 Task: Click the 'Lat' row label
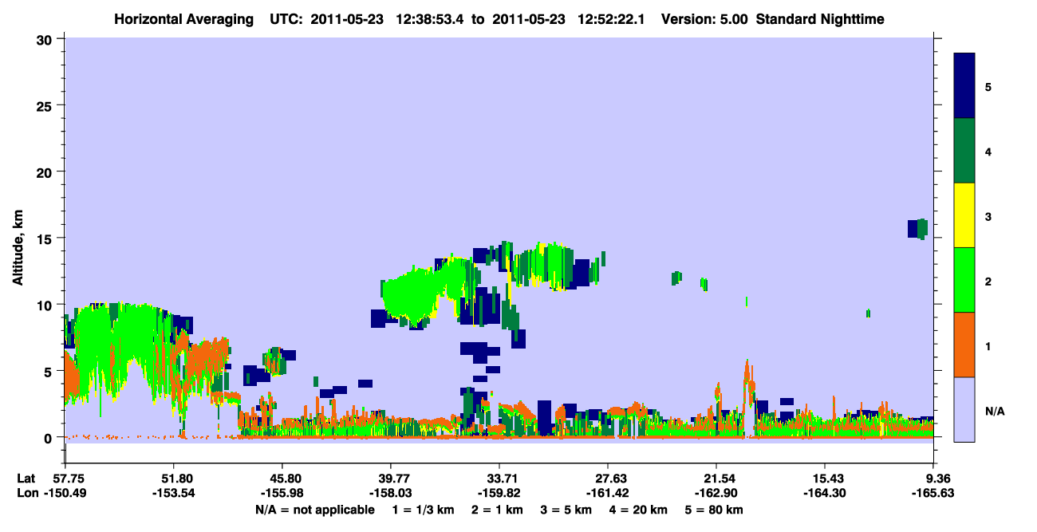(26, 479)
